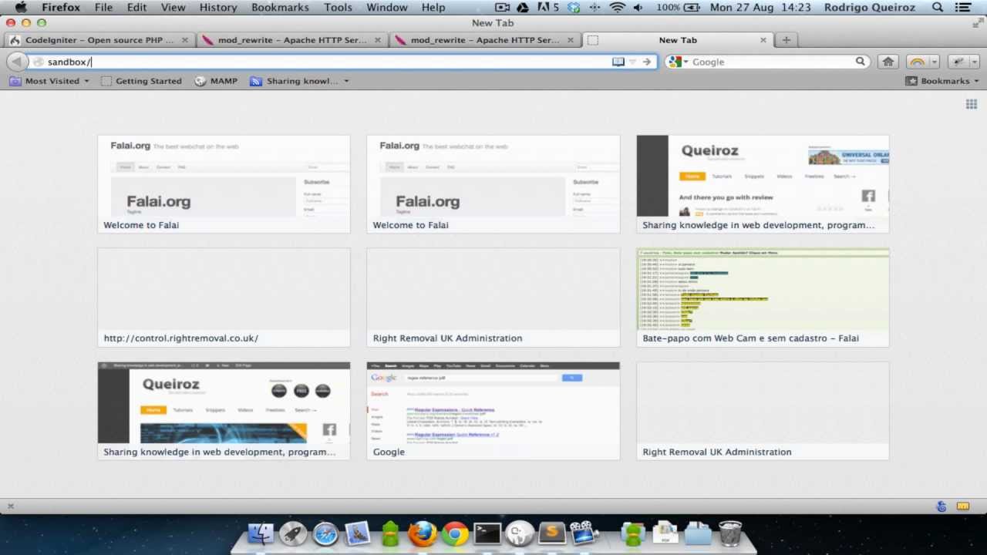Click the Wi-Fi status icon
Image resolution: width=987 pixels, height=555 pixels.
617,7
